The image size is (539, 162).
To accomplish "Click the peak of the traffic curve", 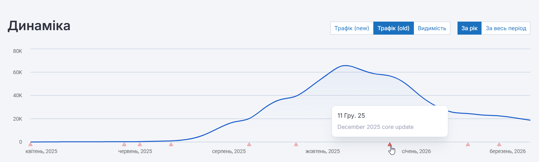I will pyautogui.click(x=345, y=66).
